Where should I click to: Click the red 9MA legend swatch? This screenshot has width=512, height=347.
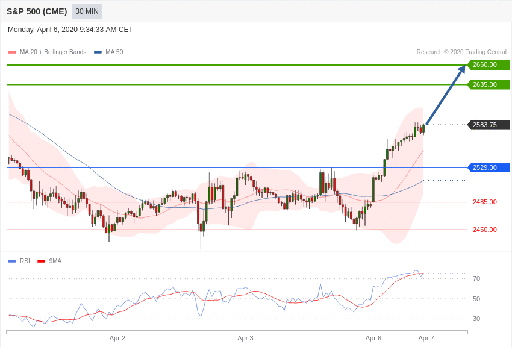click(41, 261)
